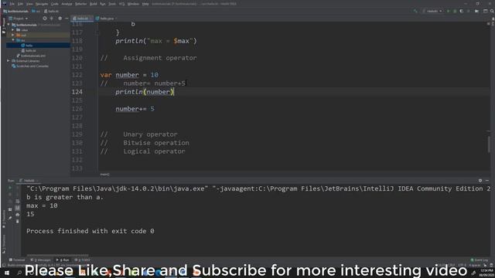Click the pin tab icon in Run panel

(10, 218)
